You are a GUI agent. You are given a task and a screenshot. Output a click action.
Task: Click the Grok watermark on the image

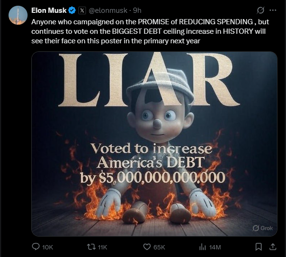point(263,228)
